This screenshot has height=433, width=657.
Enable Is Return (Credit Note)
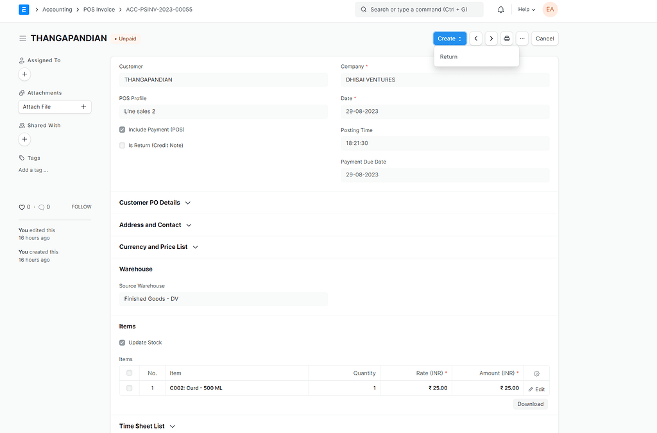[122, 145]
